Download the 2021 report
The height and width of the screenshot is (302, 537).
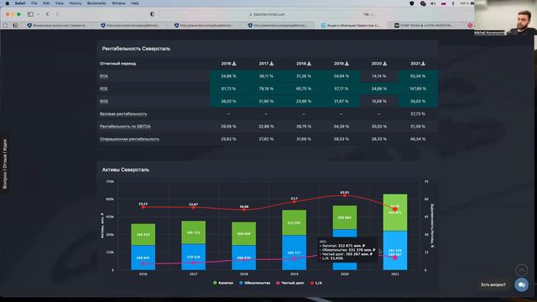coord(423,64)
